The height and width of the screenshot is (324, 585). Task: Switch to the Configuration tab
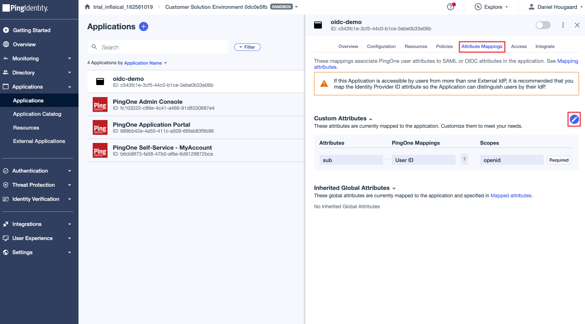[381, 47]
